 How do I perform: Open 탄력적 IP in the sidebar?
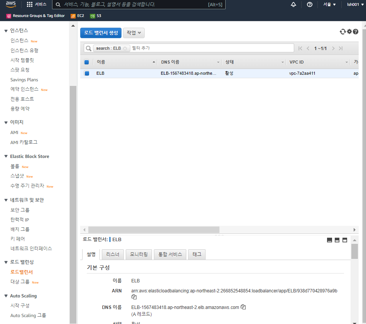tap(20, 220)
